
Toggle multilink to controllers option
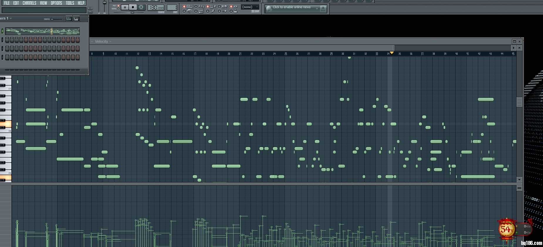tap(231, 6)
